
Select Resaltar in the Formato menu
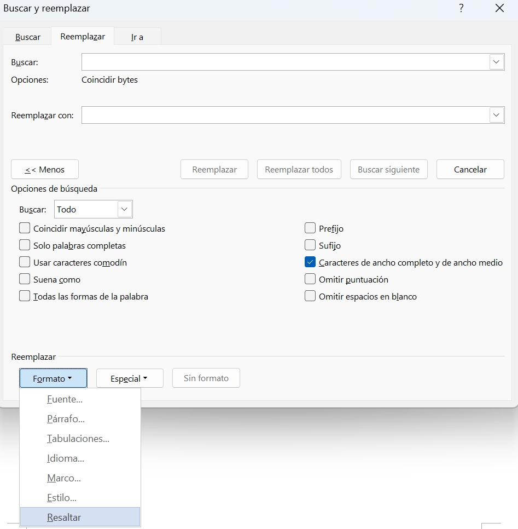(x=80, y=517)
